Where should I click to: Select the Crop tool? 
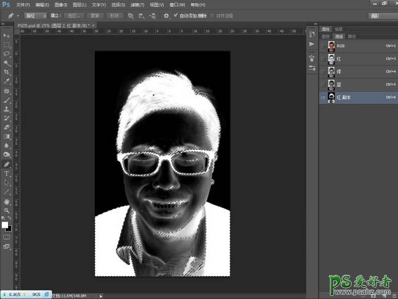pyautogui.click(x=6, y=72)
